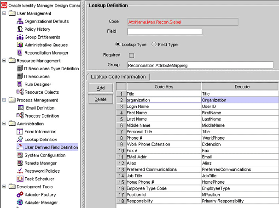Click the Delete button

click(x=100, y=99)
